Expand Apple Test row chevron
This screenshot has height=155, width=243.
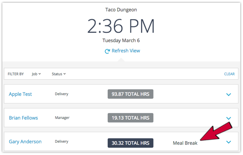(229, 94)
